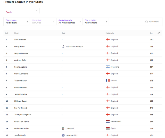Click the Liverpool club crest icon
The height and width of the screenshot is (138, 165).
(63, 128)
